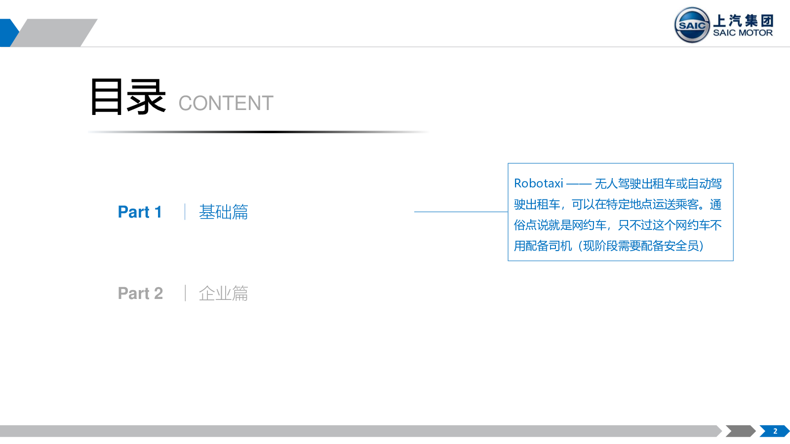Click the Robotaxi definition text box
790x444 pixels.
click(x=621, y=212)
